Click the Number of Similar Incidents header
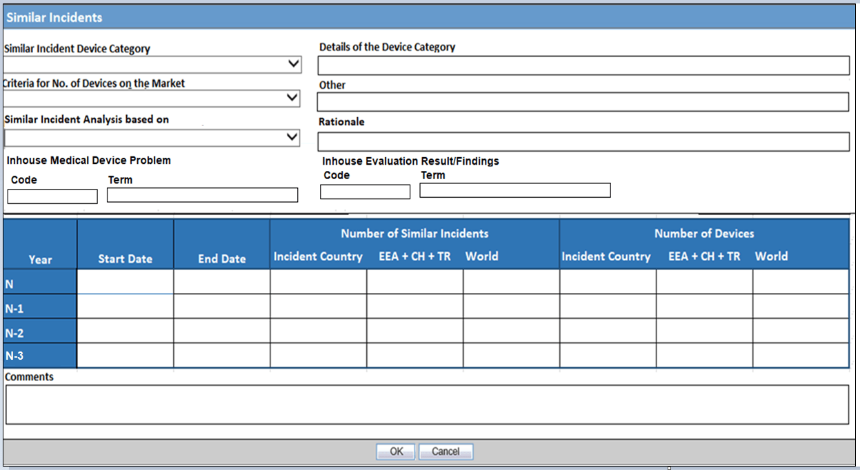 414,233
